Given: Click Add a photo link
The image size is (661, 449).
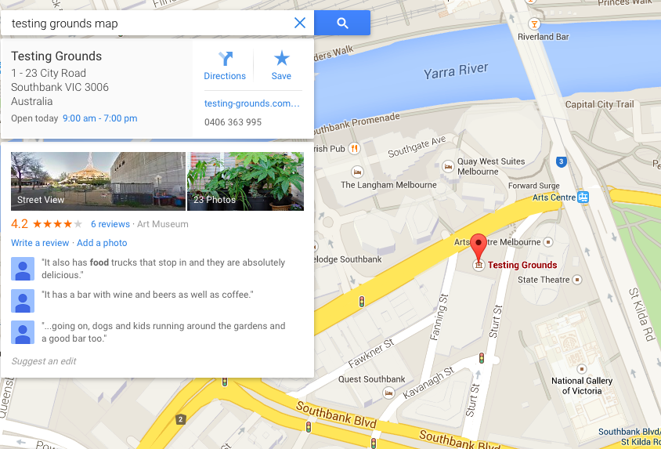Looking at the screenshot, I should point(102,243).
